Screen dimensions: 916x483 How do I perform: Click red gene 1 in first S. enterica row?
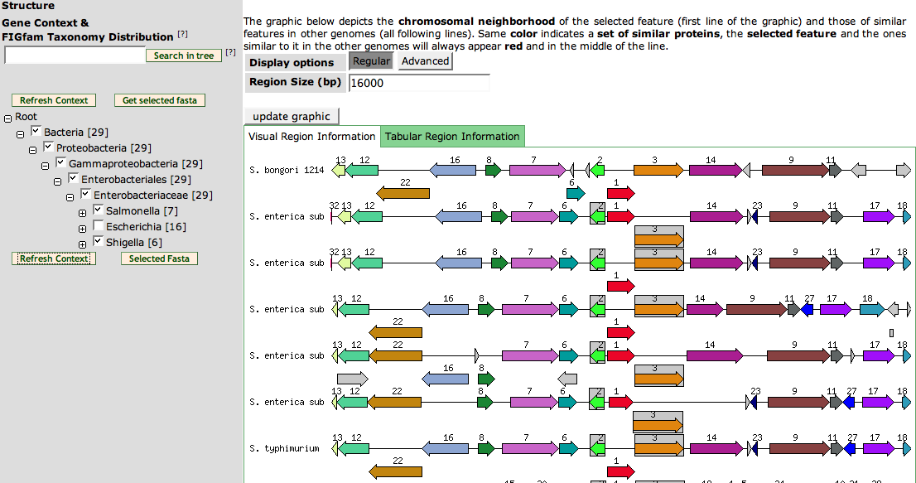(621, 217)
